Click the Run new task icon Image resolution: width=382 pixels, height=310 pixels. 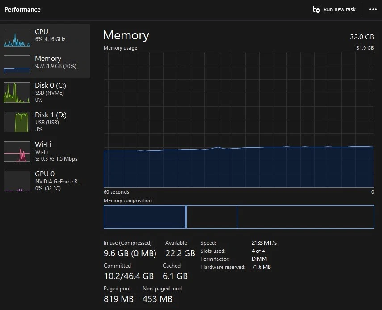(x=316, y=9)
